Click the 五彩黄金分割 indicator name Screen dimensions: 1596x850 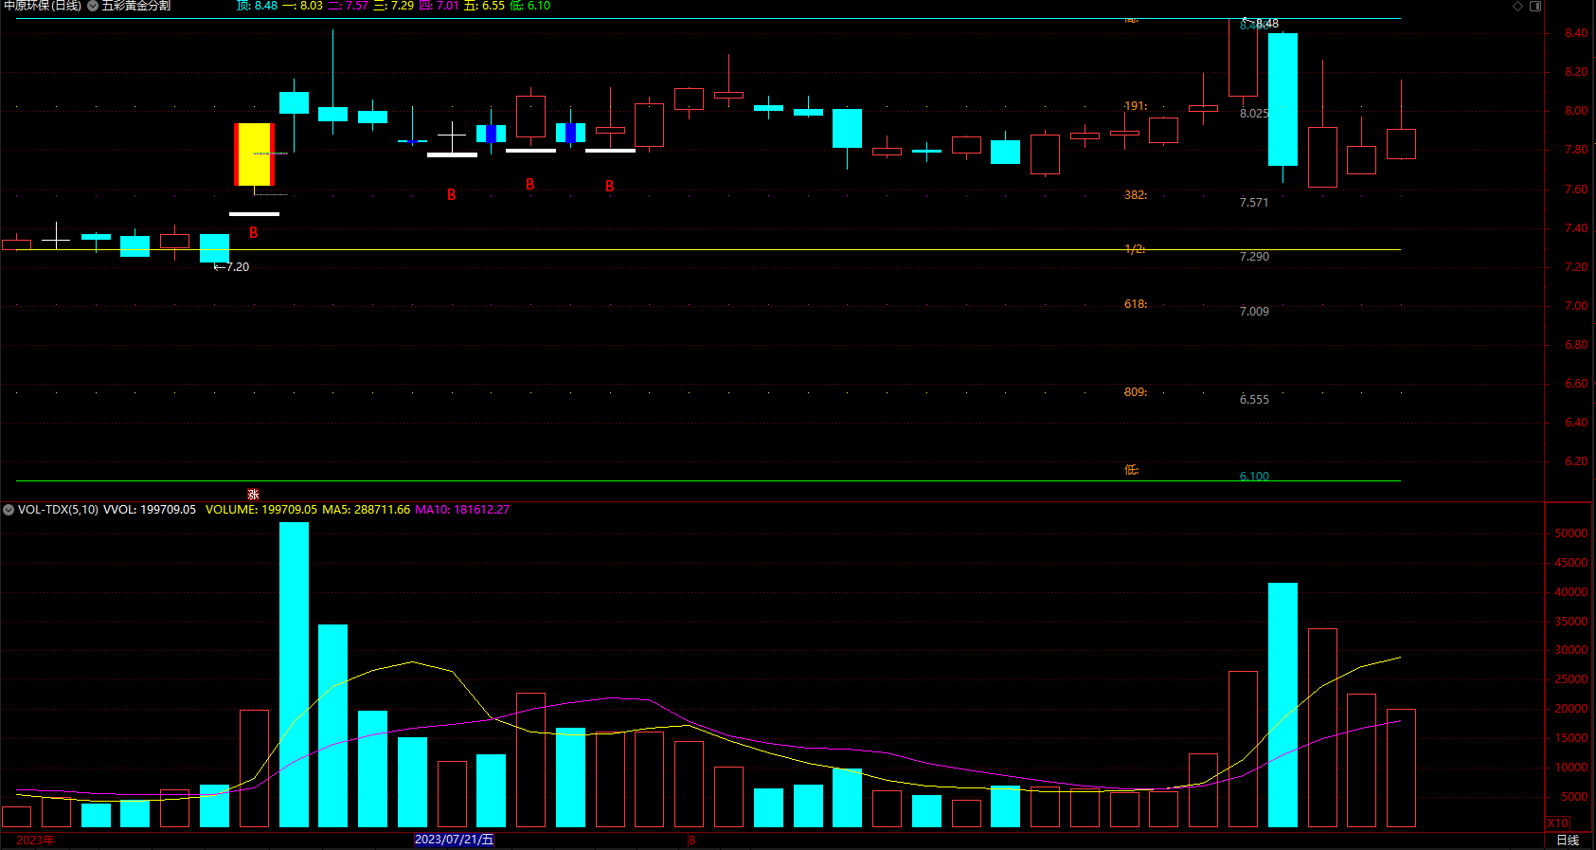(x=136, y=6)
